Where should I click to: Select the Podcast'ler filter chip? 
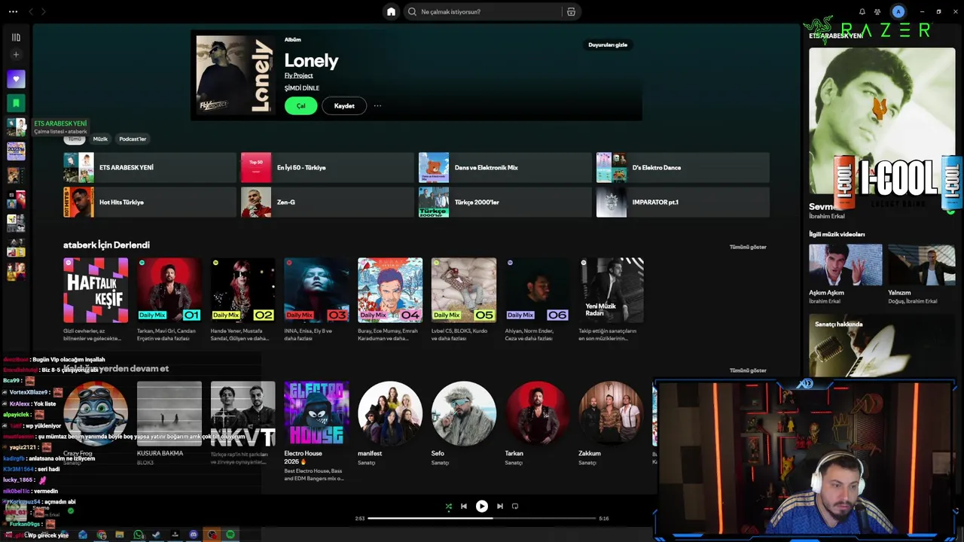(133, 139)
